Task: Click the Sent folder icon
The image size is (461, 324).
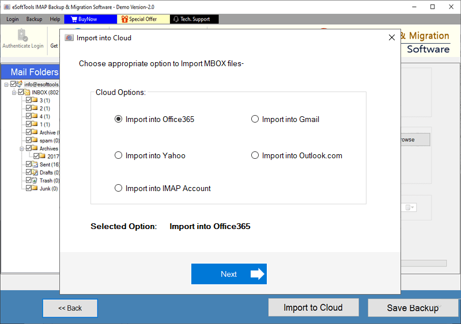Action: [35, 165]
